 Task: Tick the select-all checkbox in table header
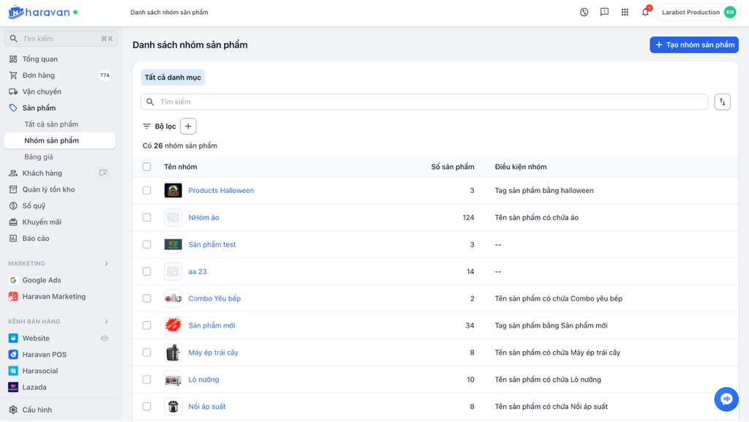coord(147,167)
